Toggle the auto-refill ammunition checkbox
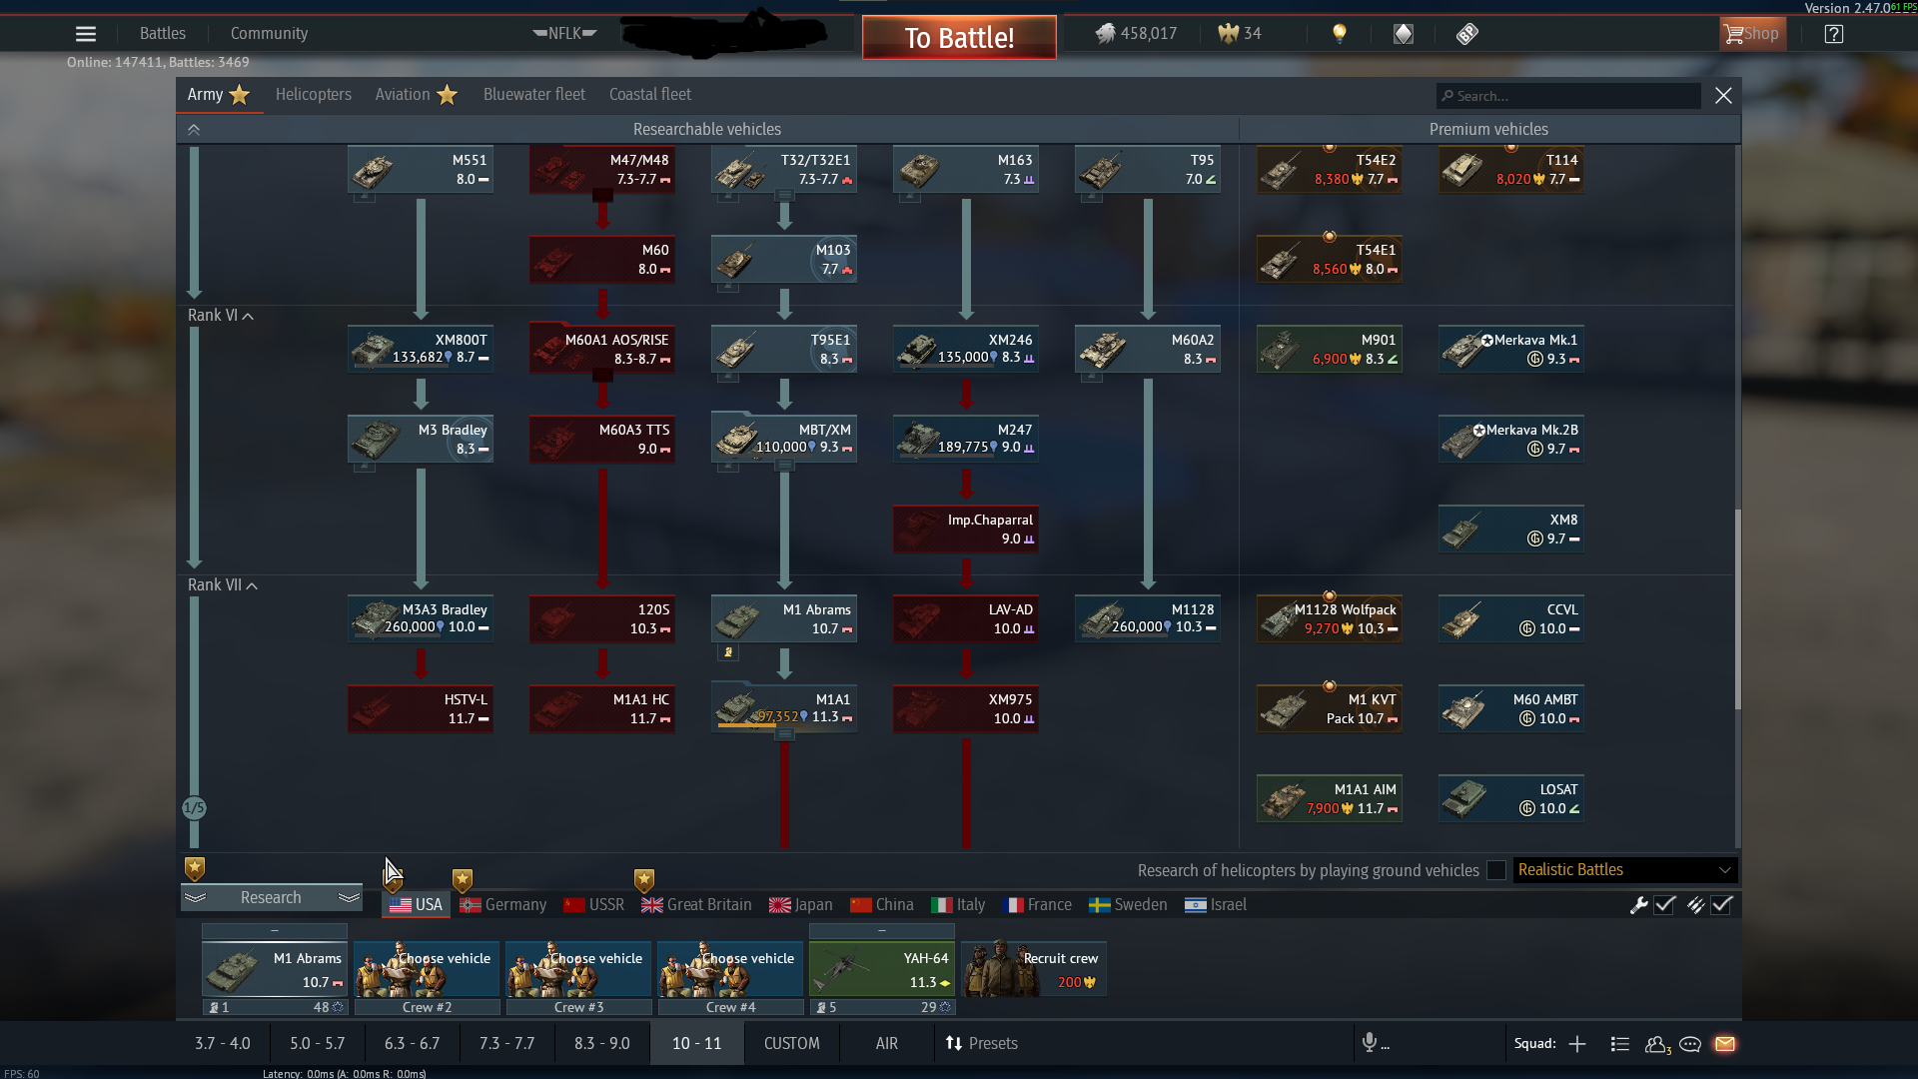The width and height of the screenshot is (1918, 1079). (1721, 905)
